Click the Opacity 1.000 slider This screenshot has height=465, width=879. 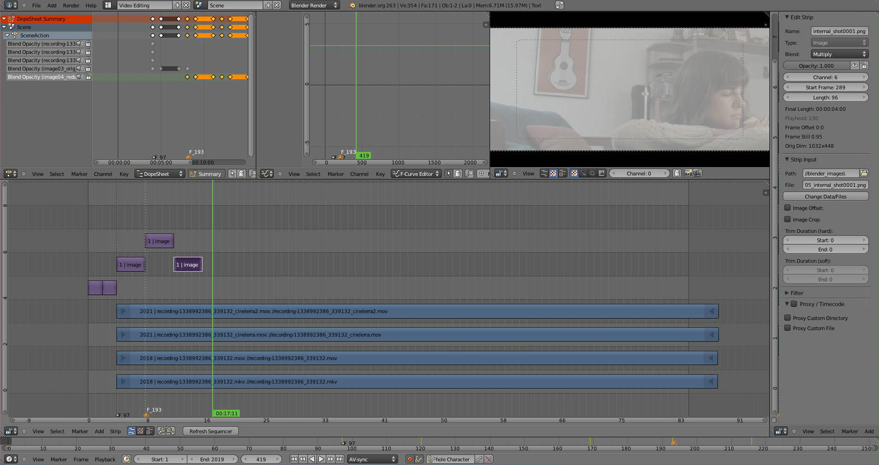tap(816, 66)
